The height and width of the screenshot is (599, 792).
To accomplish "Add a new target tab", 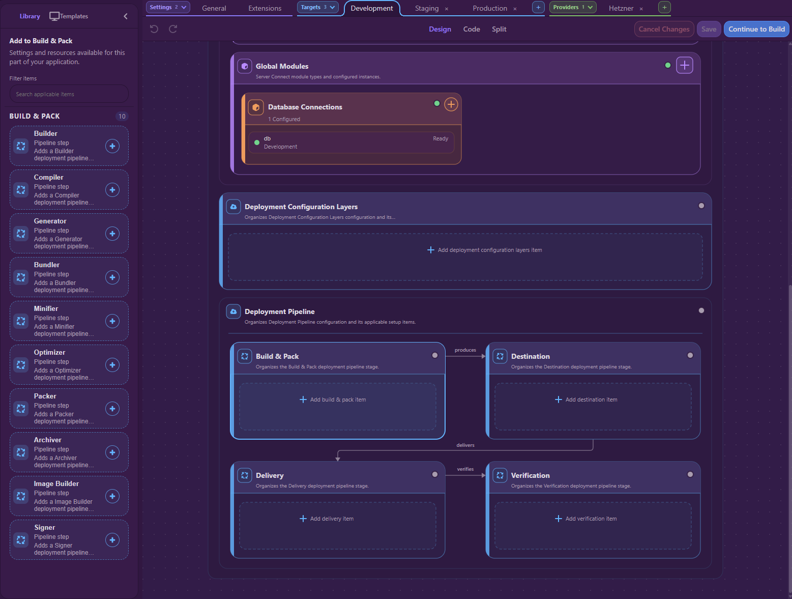I will point(538,7).
